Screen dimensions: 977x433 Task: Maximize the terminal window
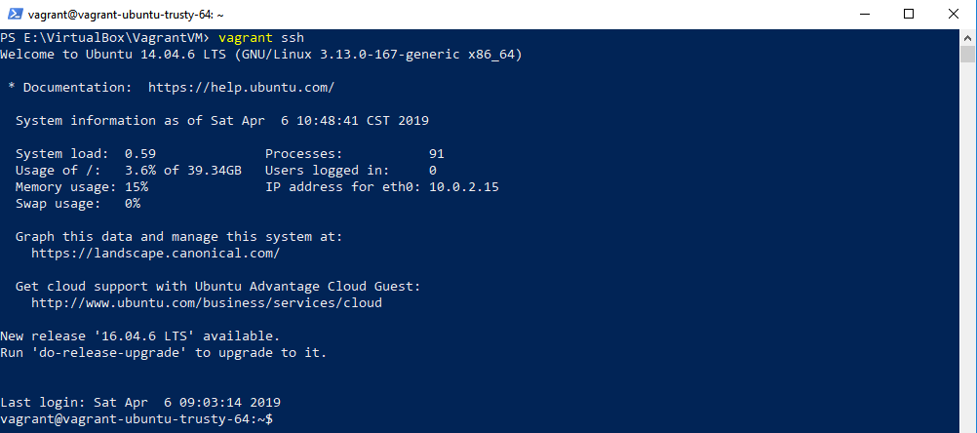910,14
